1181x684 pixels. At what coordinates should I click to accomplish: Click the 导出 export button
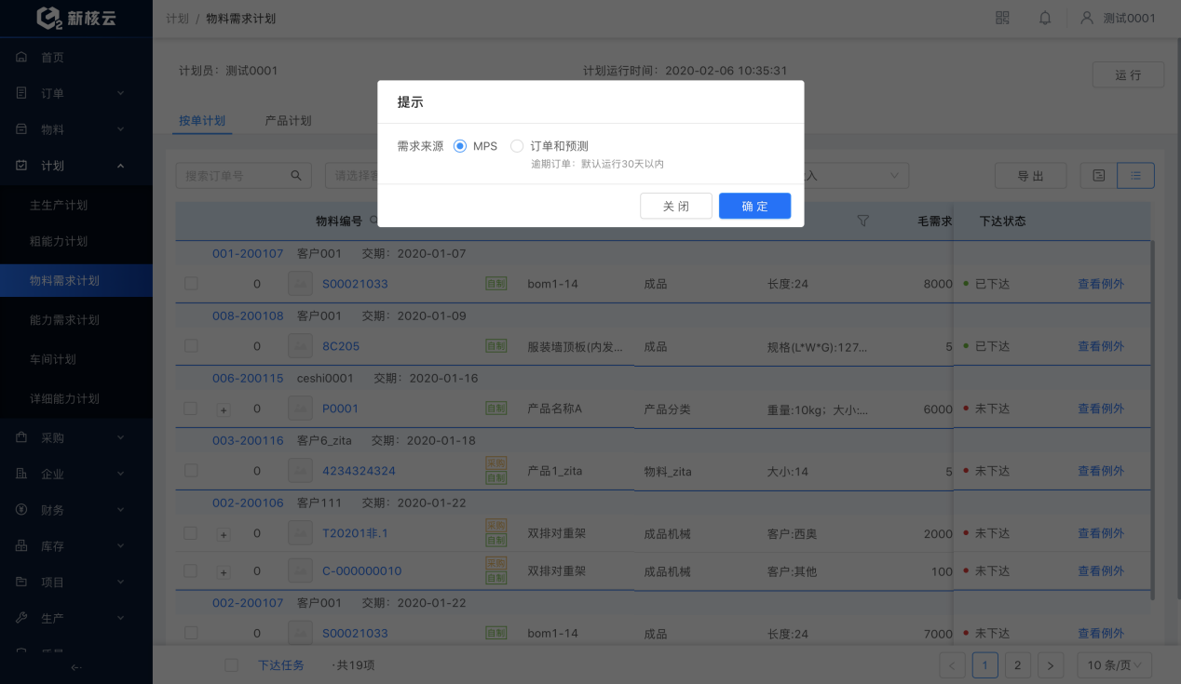coord(1030,175)
